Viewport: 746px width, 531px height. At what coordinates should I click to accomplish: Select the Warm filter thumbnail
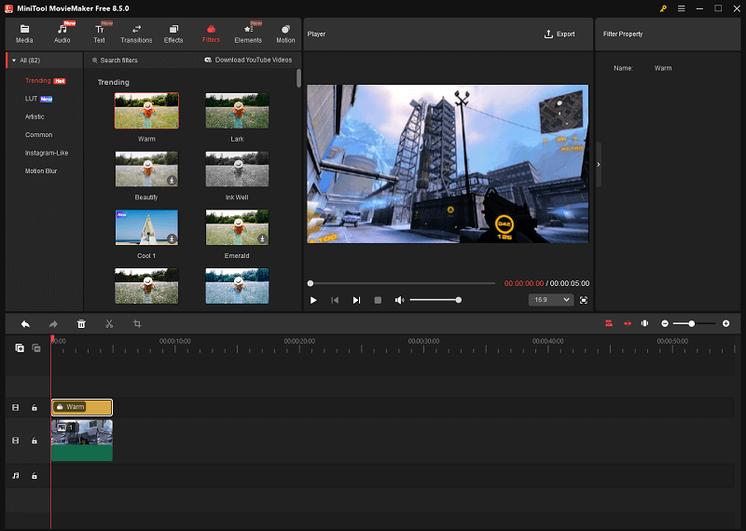[146, 111]
